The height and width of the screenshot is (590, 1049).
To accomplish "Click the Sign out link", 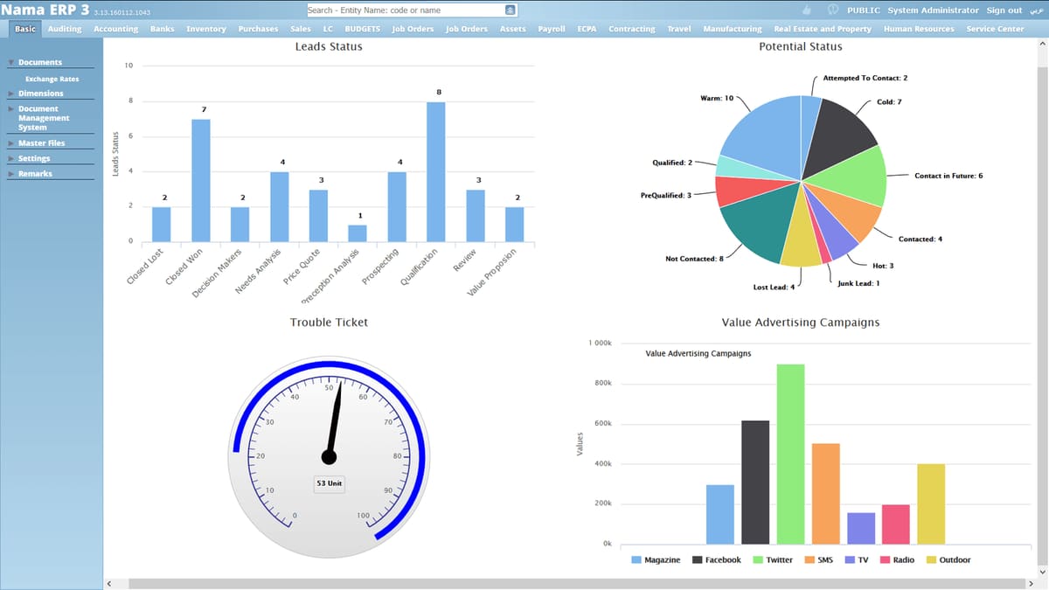I will point(1004,10).
